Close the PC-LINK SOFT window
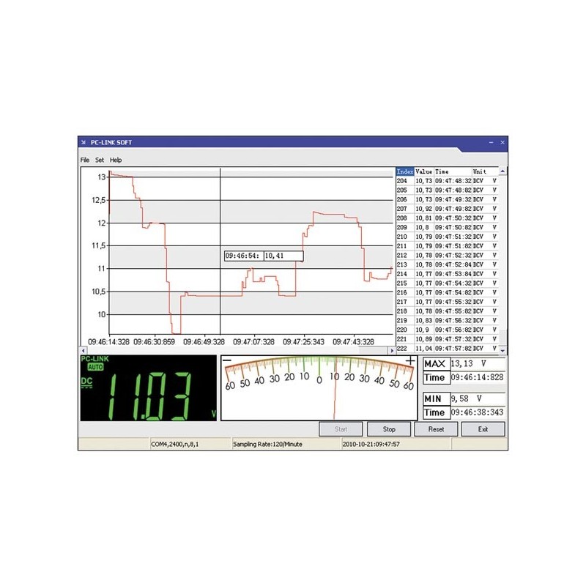Viewport: 586px width, 586px height. pyautogui.click(x=502, y=142)
